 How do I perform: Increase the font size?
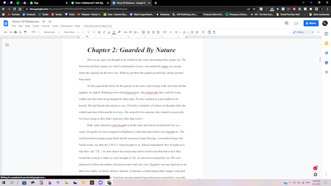coord(94,32)
